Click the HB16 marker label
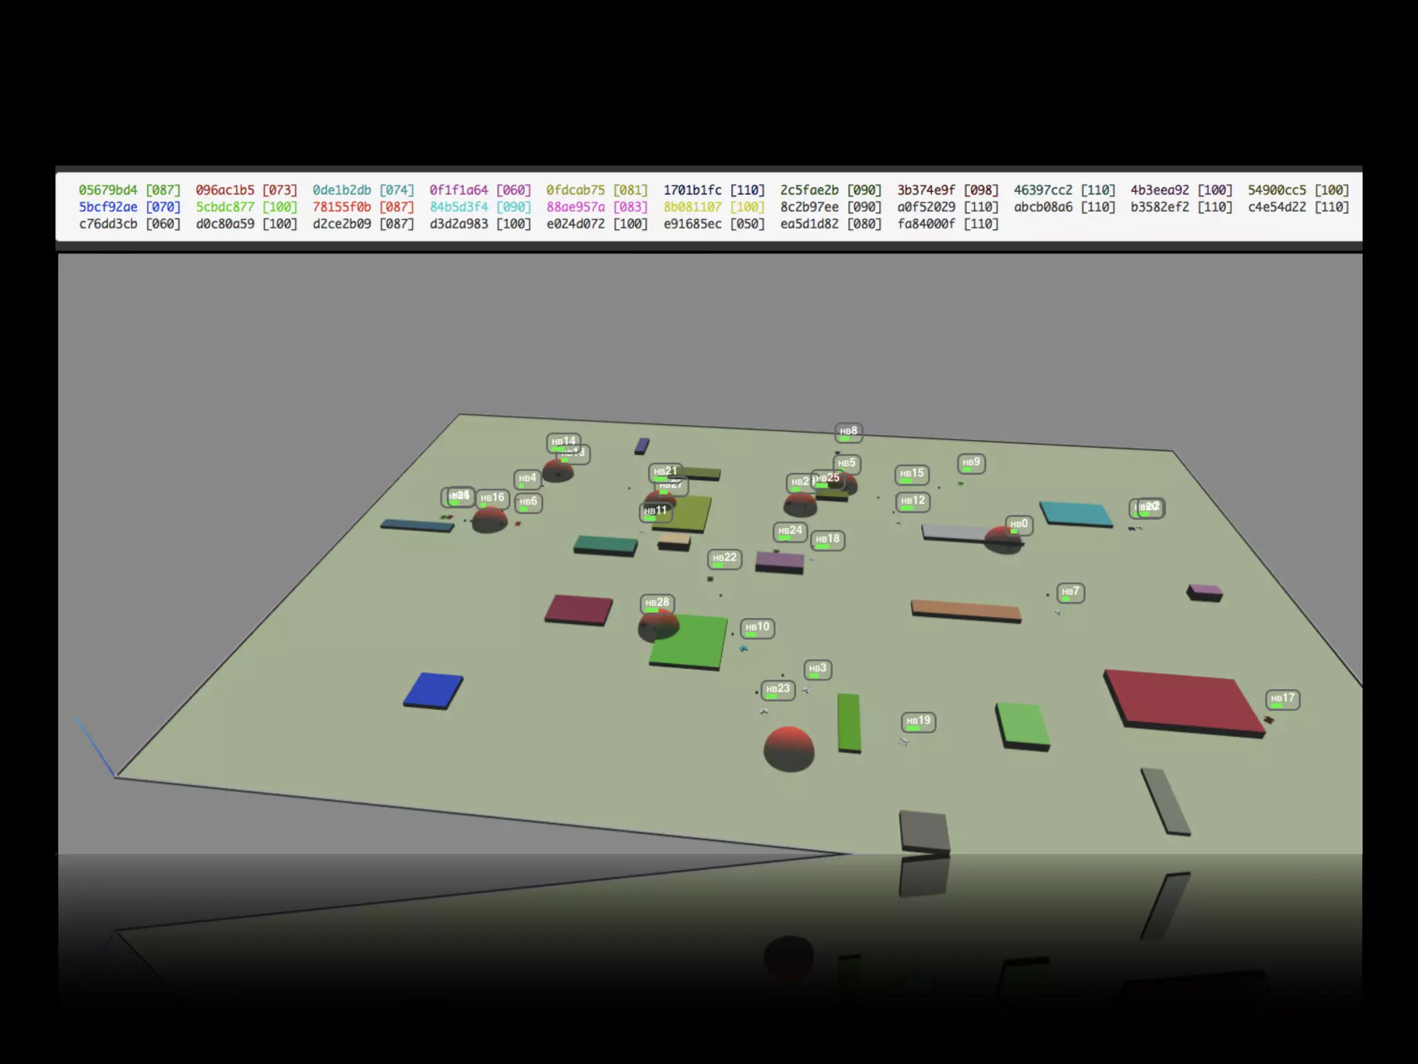This screenshot has height=1064, width=1418. click(x=492, y=498)
